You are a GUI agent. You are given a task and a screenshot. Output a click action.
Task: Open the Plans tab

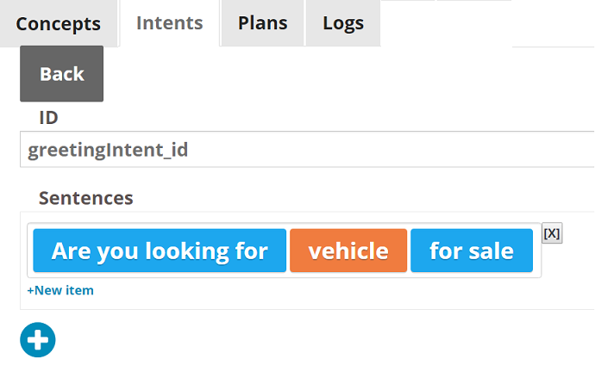click(x=262, y=23)
